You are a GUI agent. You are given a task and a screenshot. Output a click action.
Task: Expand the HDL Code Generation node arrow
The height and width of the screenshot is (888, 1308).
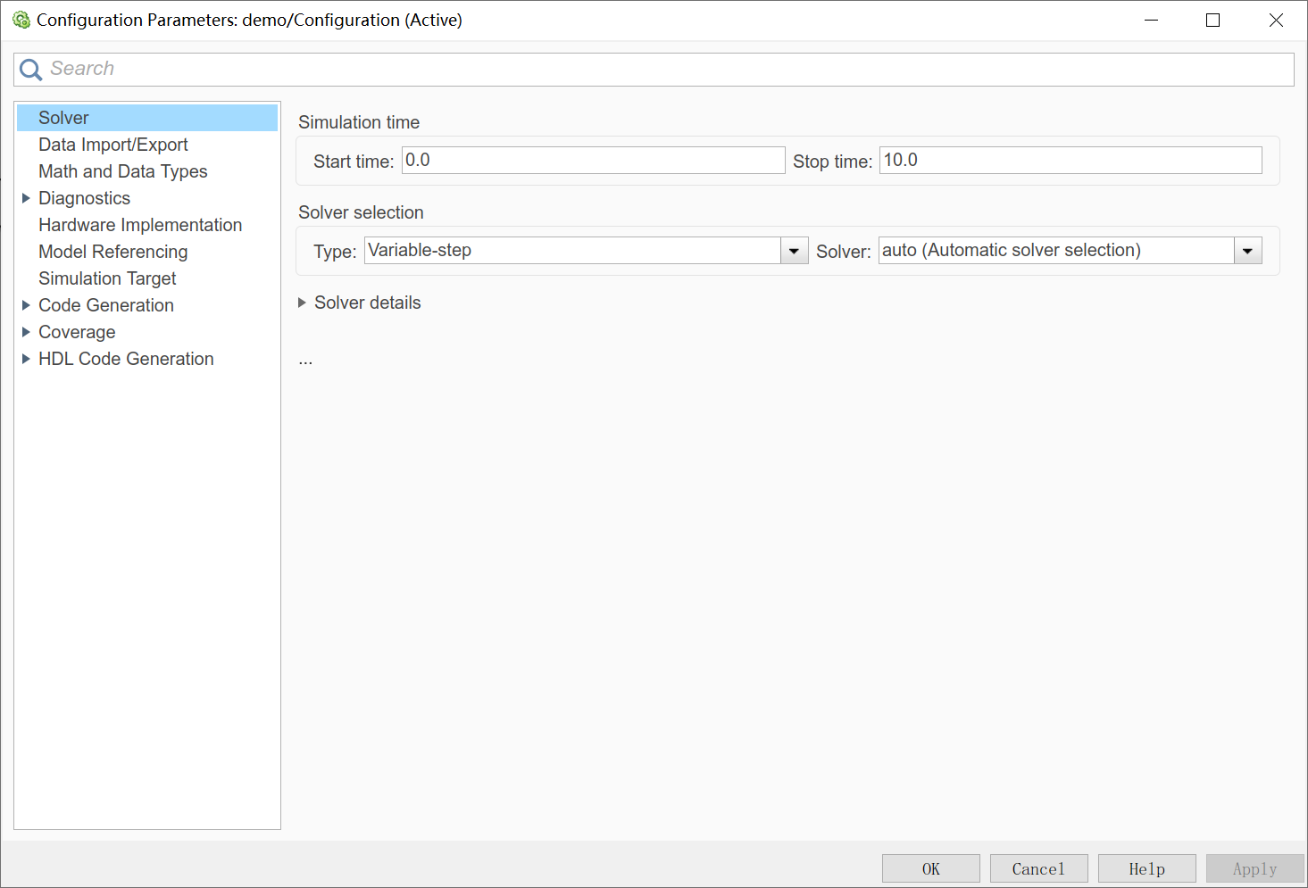click(x=26, y=359)
